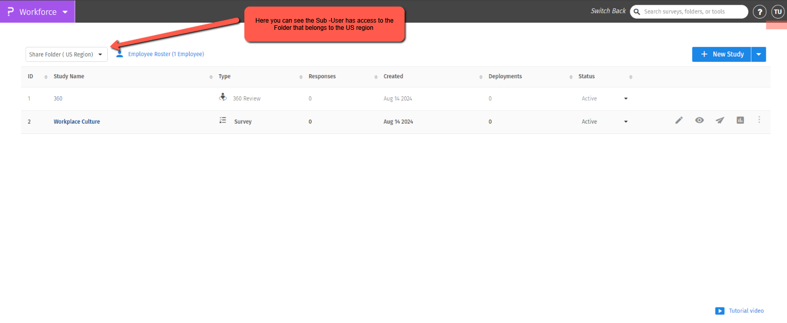Preview Workplace Culture using the eye icon
The width and height of the screenshot is (787, 323).
point(699,120)
